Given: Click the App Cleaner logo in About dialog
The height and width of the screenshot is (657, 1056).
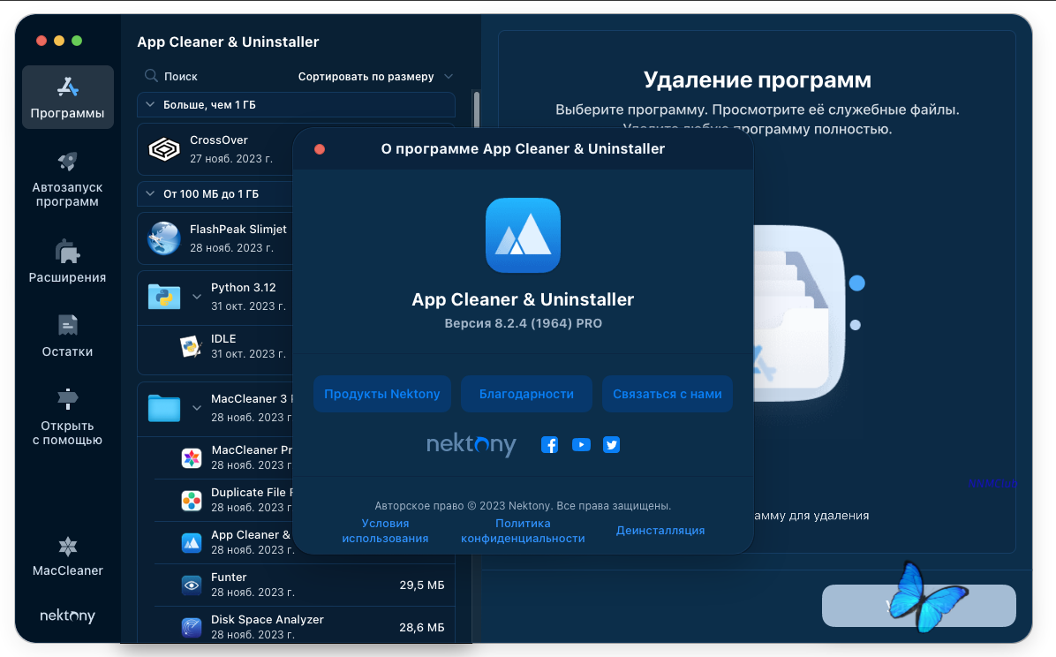Looking at the screenshot, I should point(523,235).
